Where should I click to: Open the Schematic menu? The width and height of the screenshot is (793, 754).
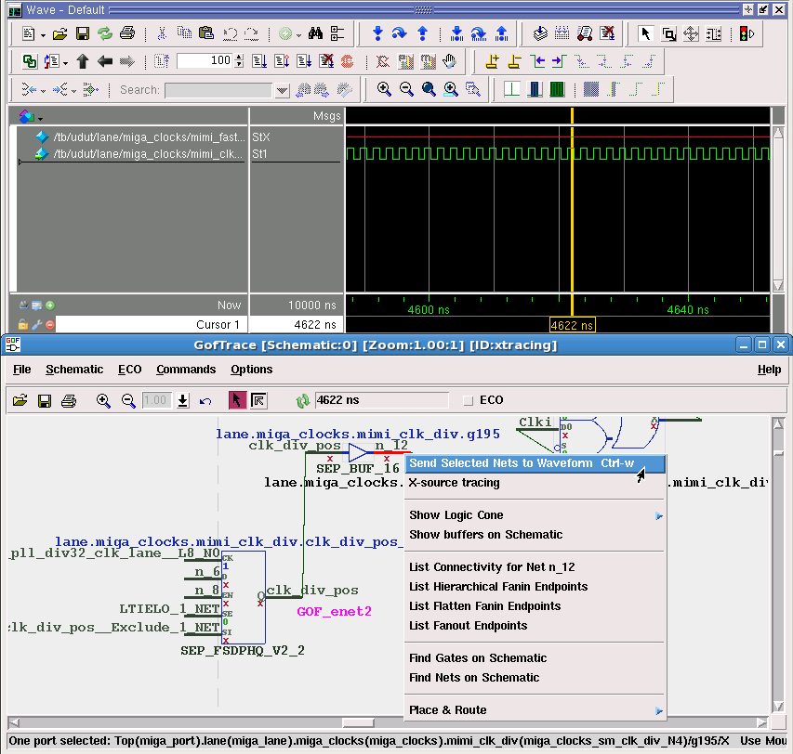click(x=74, y=370)
